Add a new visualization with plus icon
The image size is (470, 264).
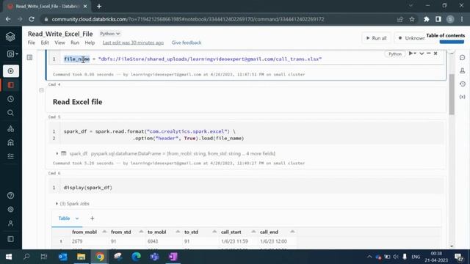(92, 219)
